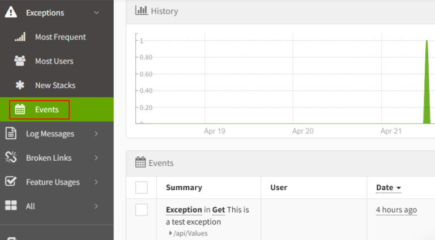The height and width of the screenshot is (240, 435).
Task: Click the Events calendar icon in sidebar
Action: point(20,110)
